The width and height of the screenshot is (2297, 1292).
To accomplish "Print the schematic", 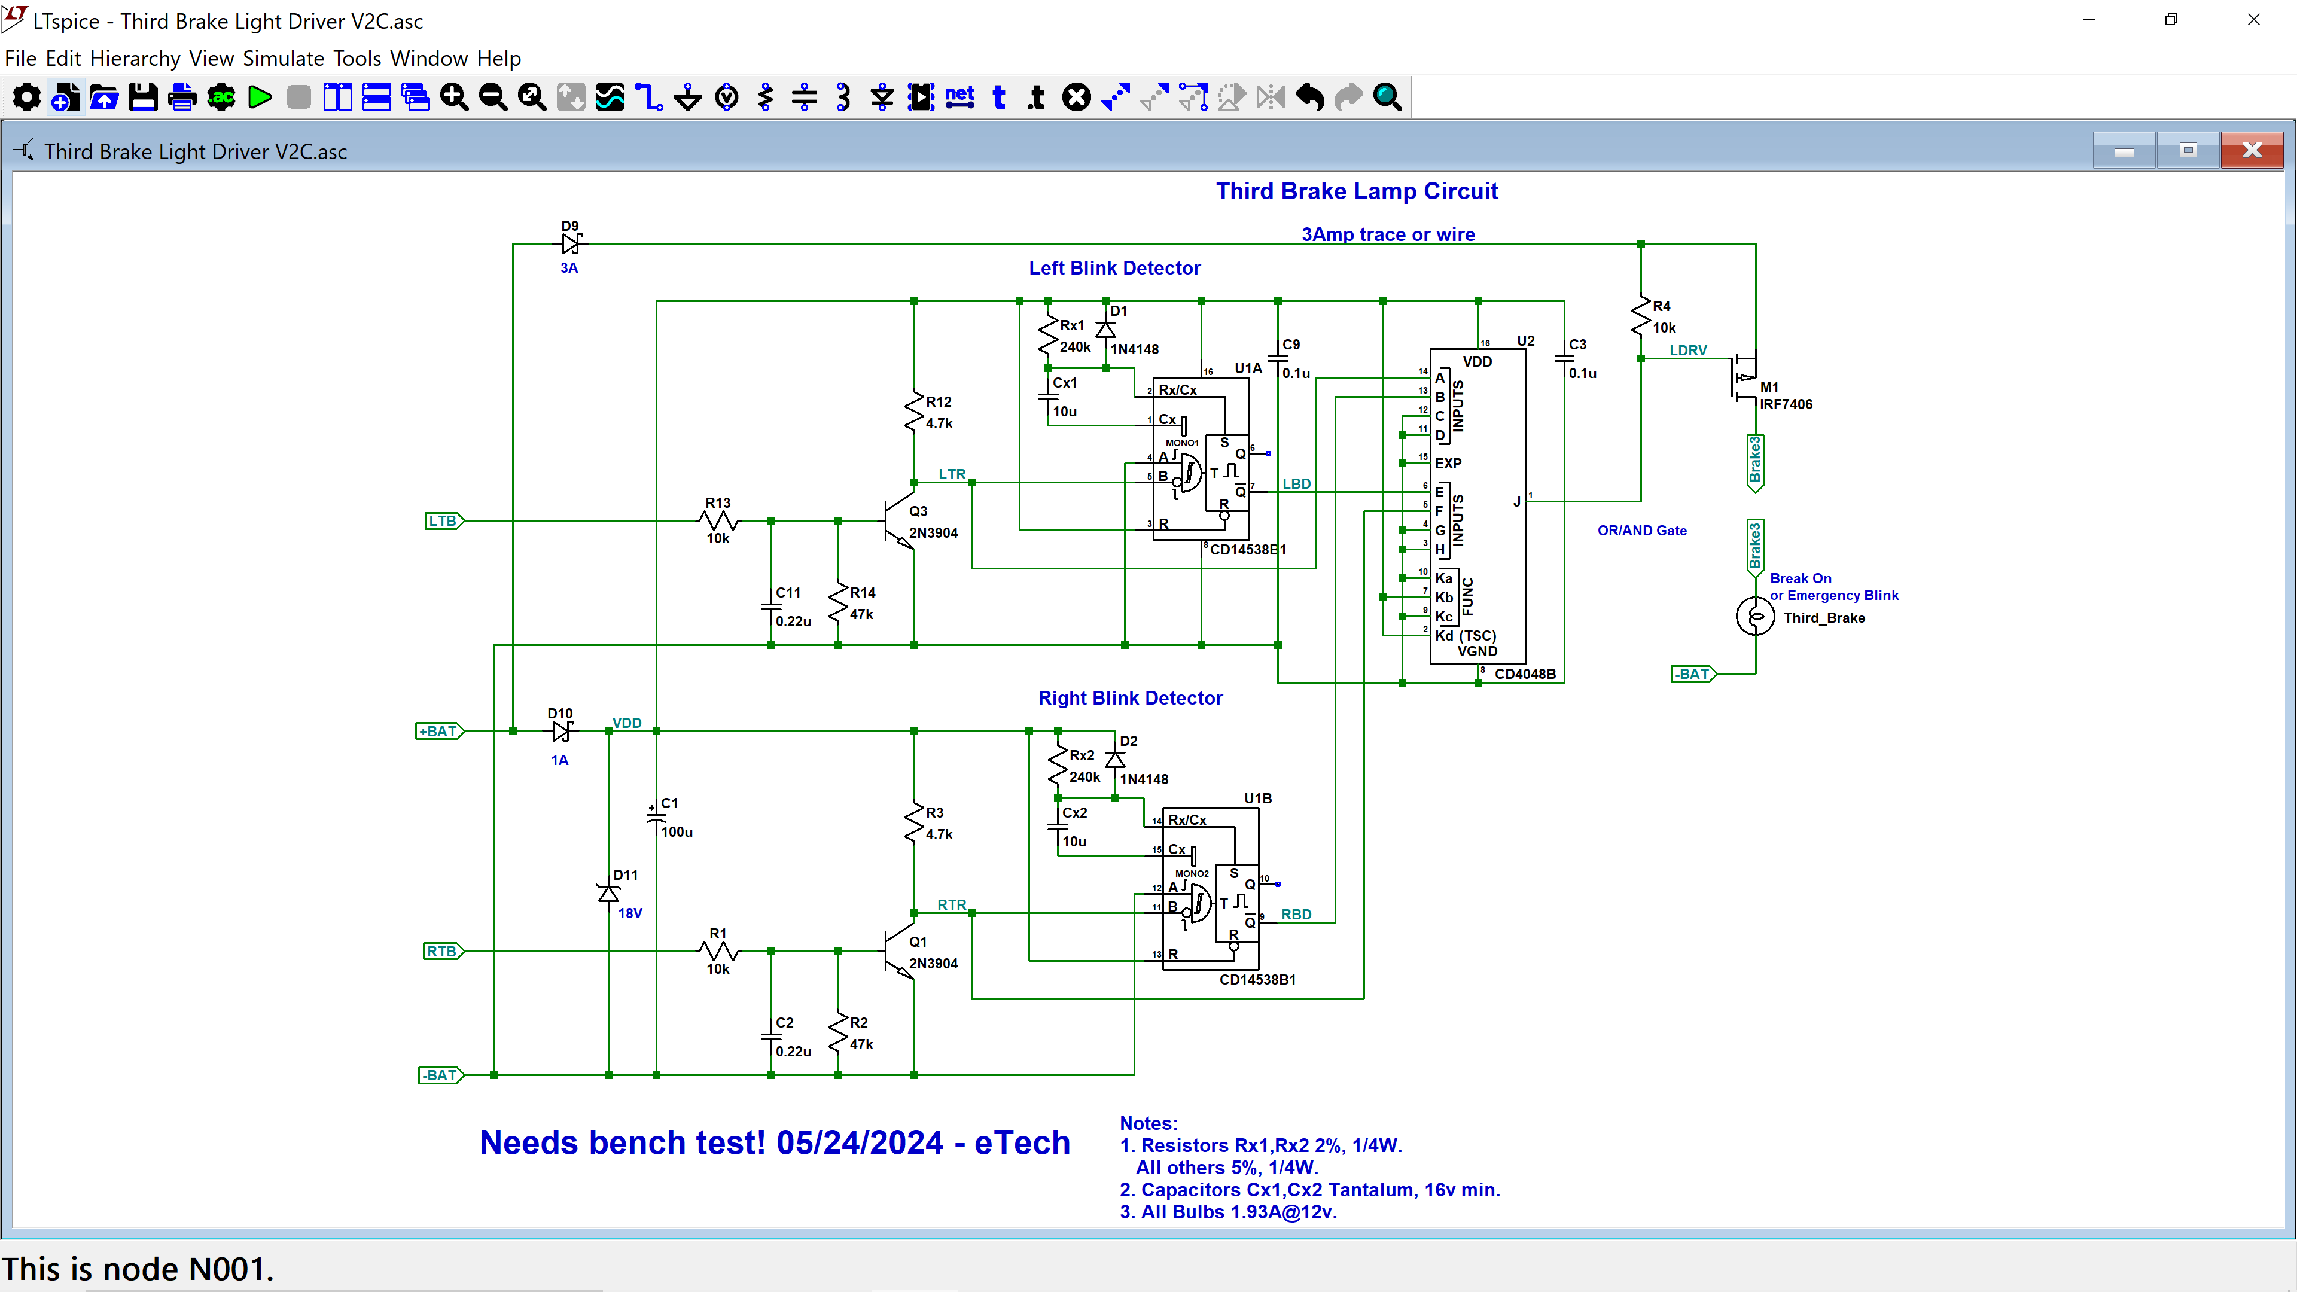I will [x=182, y=96].
